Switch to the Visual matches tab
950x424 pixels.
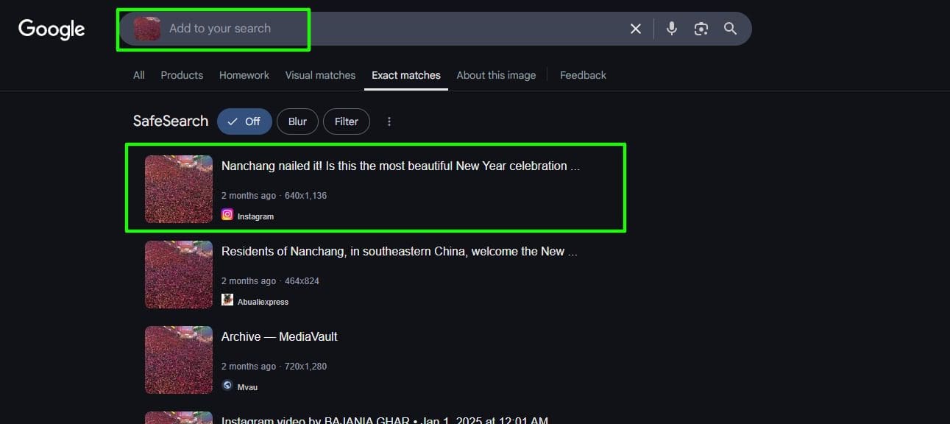tap(320, 75)
